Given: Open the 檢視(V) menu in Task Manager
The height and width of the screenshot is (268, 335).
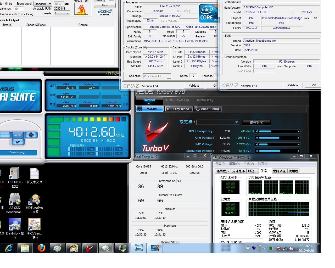Looking at the screenshot, I should 249,164.
